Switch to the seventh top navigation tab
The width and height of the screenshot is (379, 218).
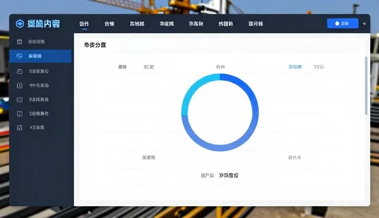tap(256, 24)
